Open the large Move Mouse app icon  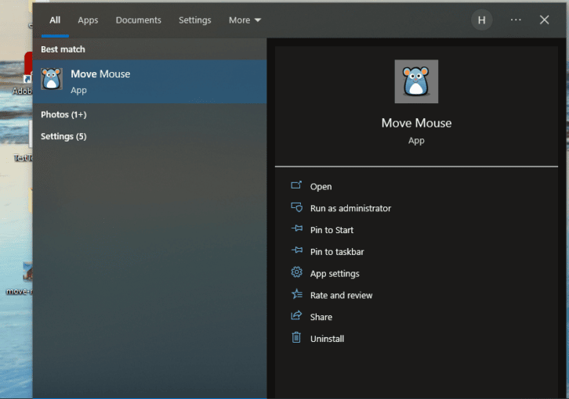(416, 81)
